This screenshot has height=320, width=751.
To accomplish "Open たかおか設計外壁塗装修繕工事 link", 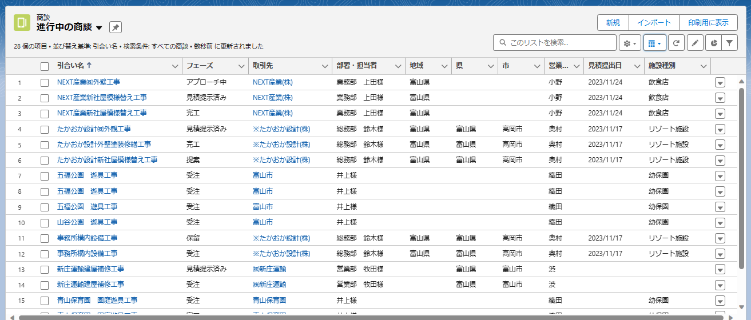I will (104, 145).
